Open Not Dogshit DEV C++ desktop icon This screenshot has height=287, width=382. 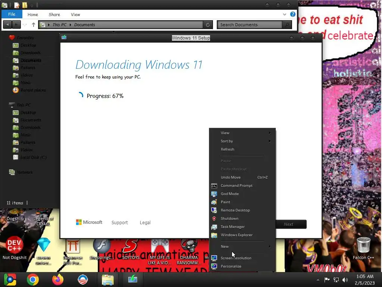click(15, 248)
